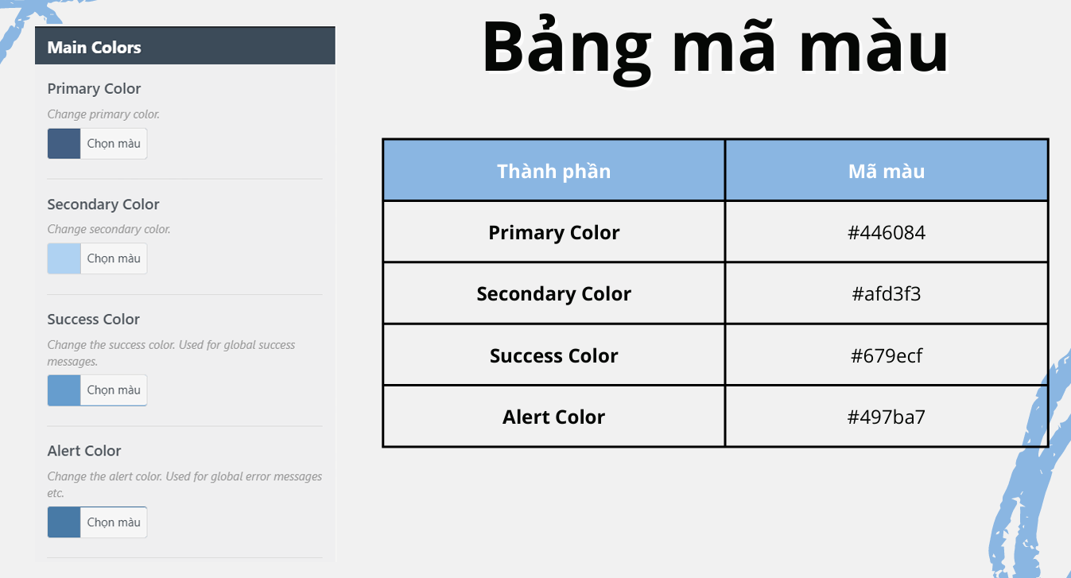Click the 'Change primary color.' description text
Image resolution: width=1071 pixels, height=578 pixels.
pyautogui.click(x=103, y=114)
